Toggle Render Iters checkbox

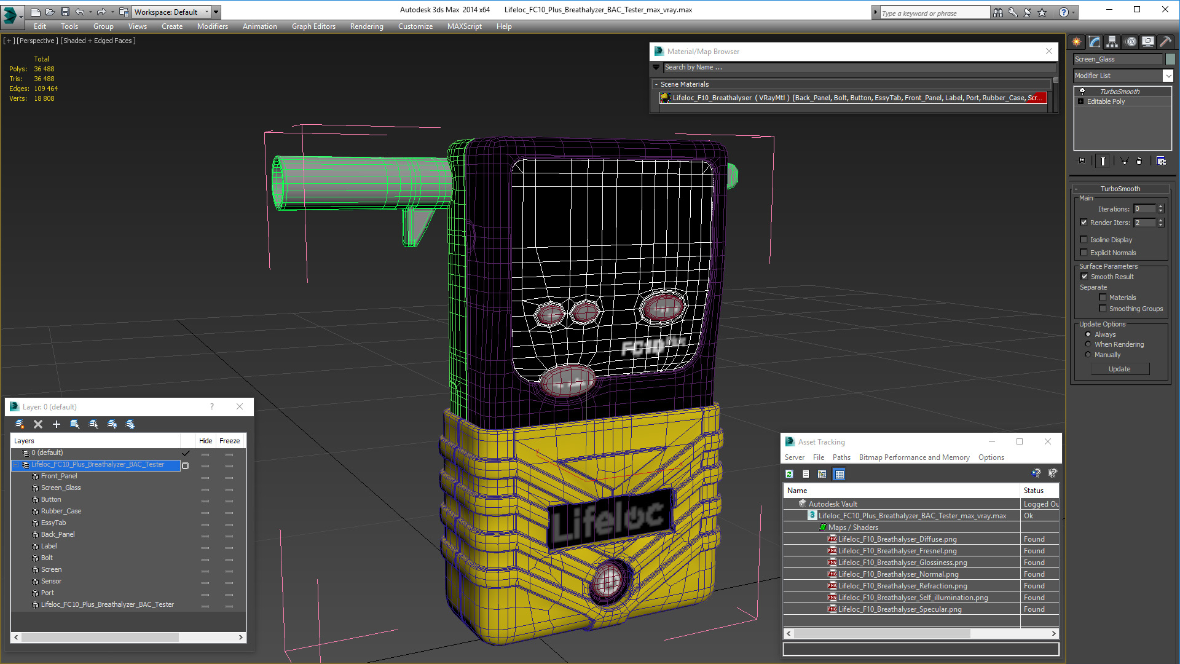coord(1084,223)
